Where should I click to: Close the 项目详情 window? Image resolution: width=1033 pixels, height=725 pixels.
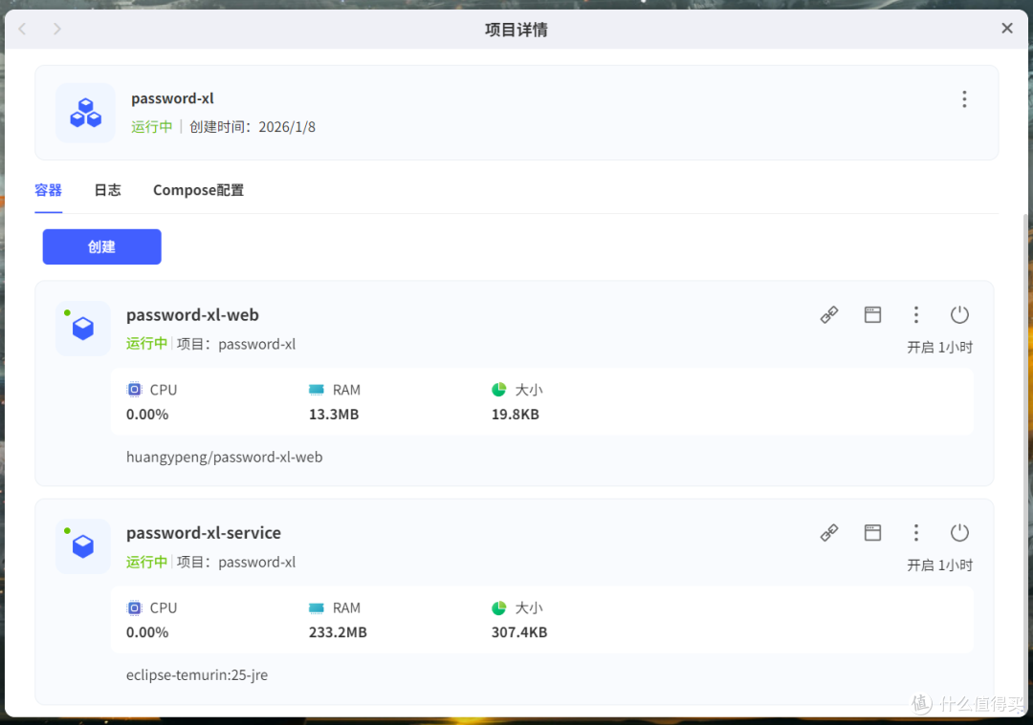(x=1006, y=29)
